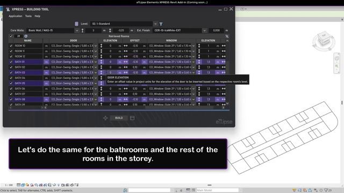Screen dimensions: 344x193
Task: Open the window type dropdown in the ROOM 11 row
Action: (193, 51)
